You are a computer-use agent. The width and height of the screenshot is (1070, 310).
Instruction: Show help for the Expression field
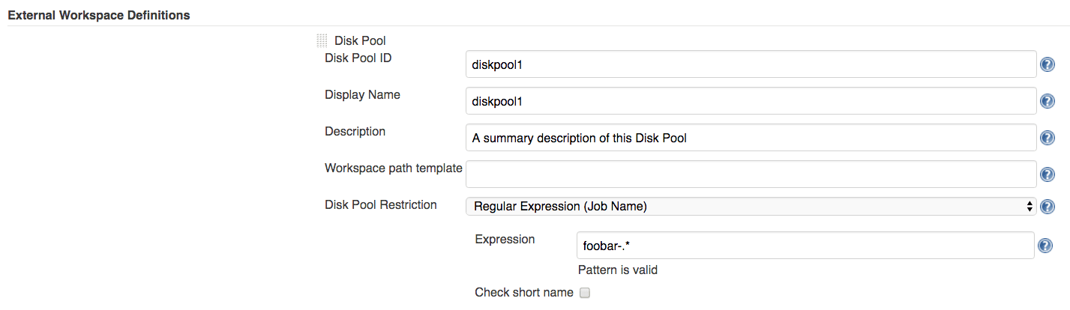coord(1045,245)
